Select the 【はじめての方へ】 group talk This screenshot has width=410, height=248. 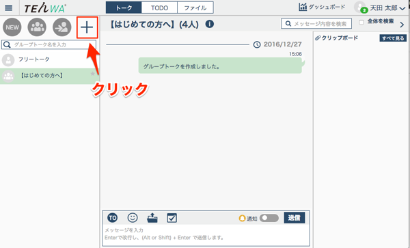[50, 76]
